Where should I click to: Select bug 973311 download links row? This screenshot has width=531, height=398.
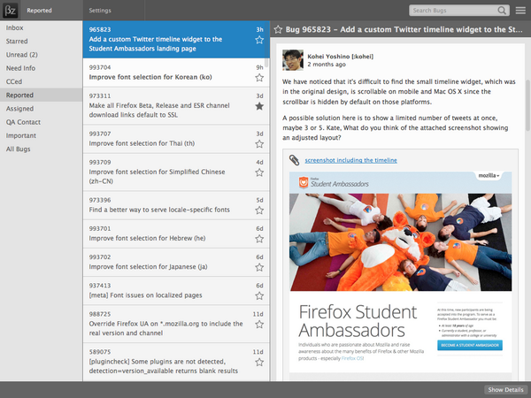click(x=176, y=105)
